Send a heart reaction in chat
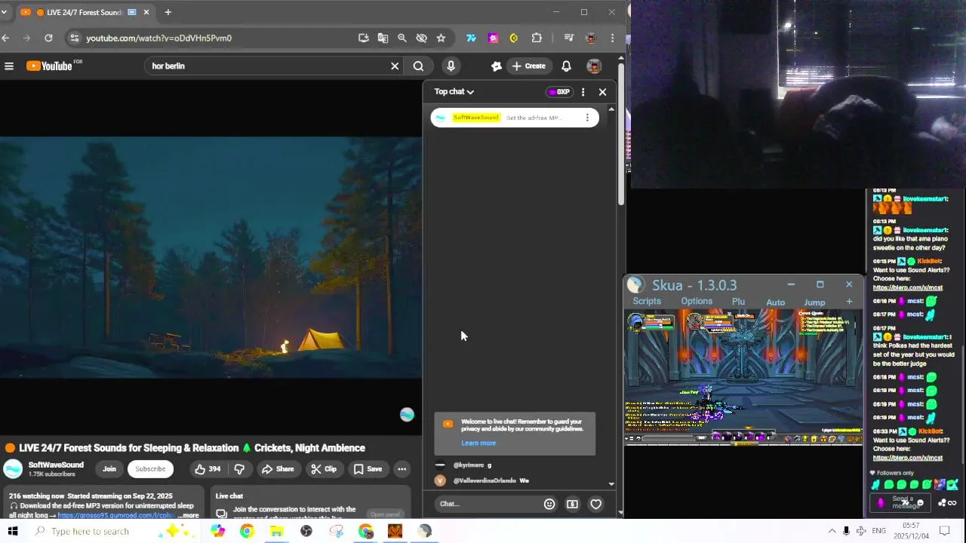 pos(595,504)
